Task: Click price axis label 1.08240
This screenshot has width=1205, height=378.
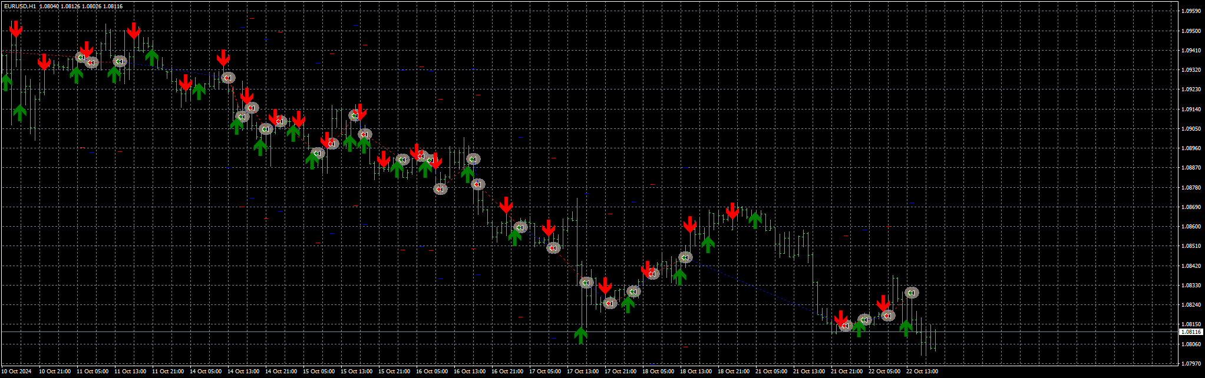Action: tap(1191, 305)
